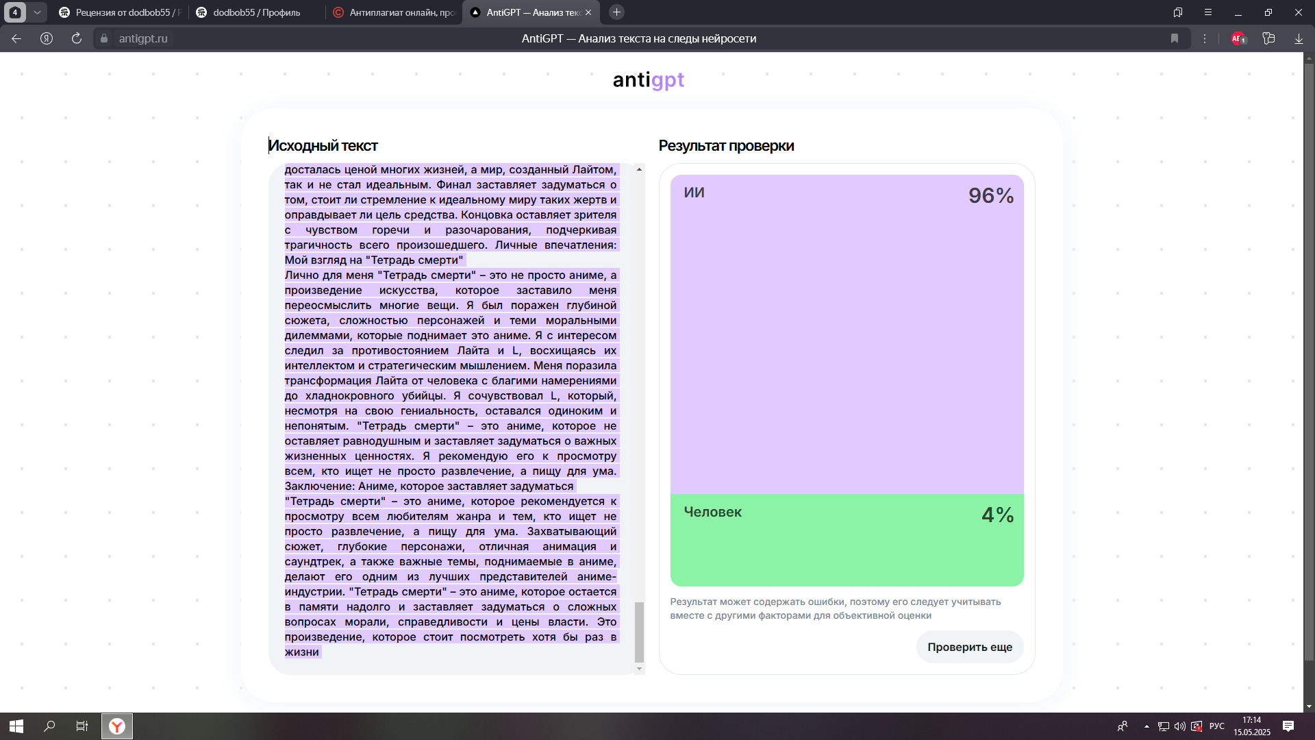Click the source text scrollbar down arrow
Viewport: 1315px width, 740px height.
[x=639, y=669]
